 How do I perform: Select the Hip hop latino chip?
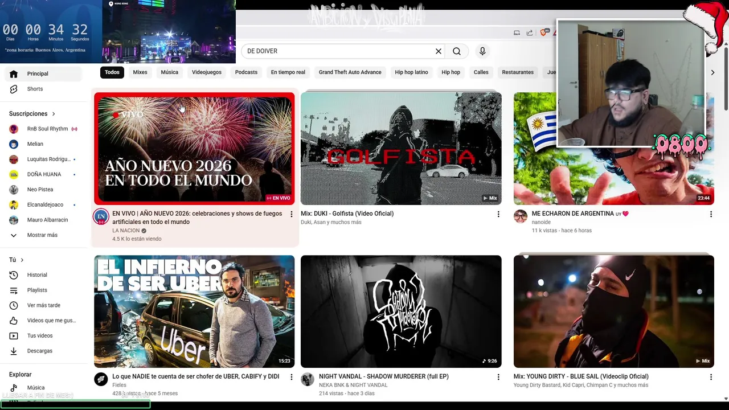tap(411, 72)
